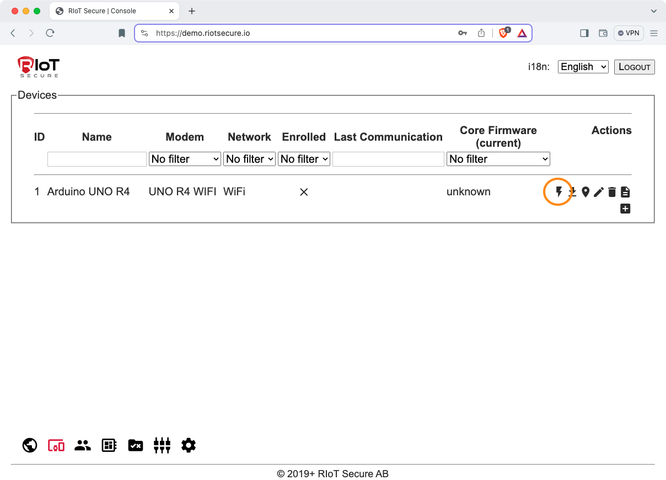
Task: Expand the Network filter dropdown
Action: (249, 159)
